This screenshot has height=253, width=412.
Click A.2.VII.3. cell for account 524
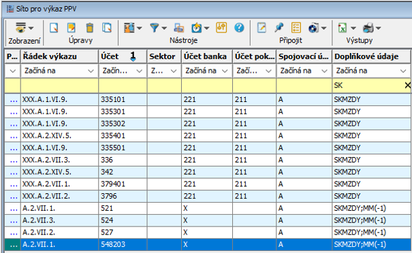coord(59,220)
